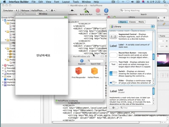
Task: Click the HelloIPhone.xcodeproj status label
Action: pos(68,101)
